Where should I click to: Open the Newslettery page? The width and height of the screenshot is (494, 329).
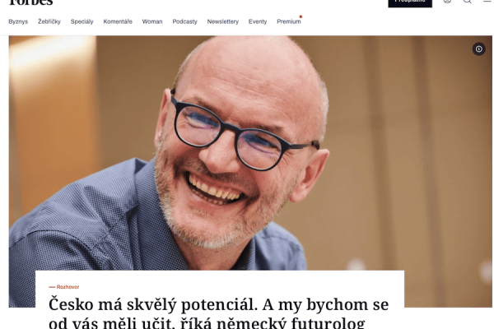(223, 21)
